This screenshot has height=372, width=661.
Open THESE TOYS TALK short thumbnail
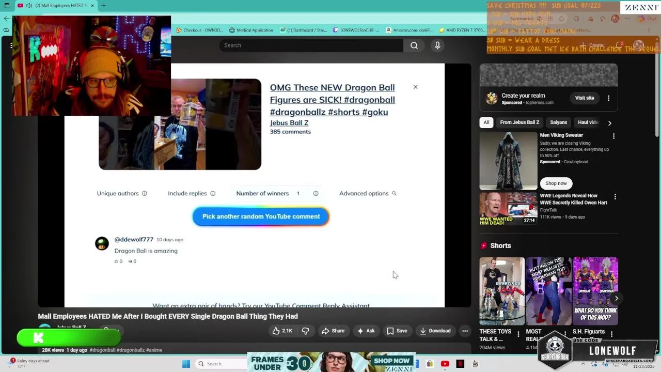(x=501, y=291)
